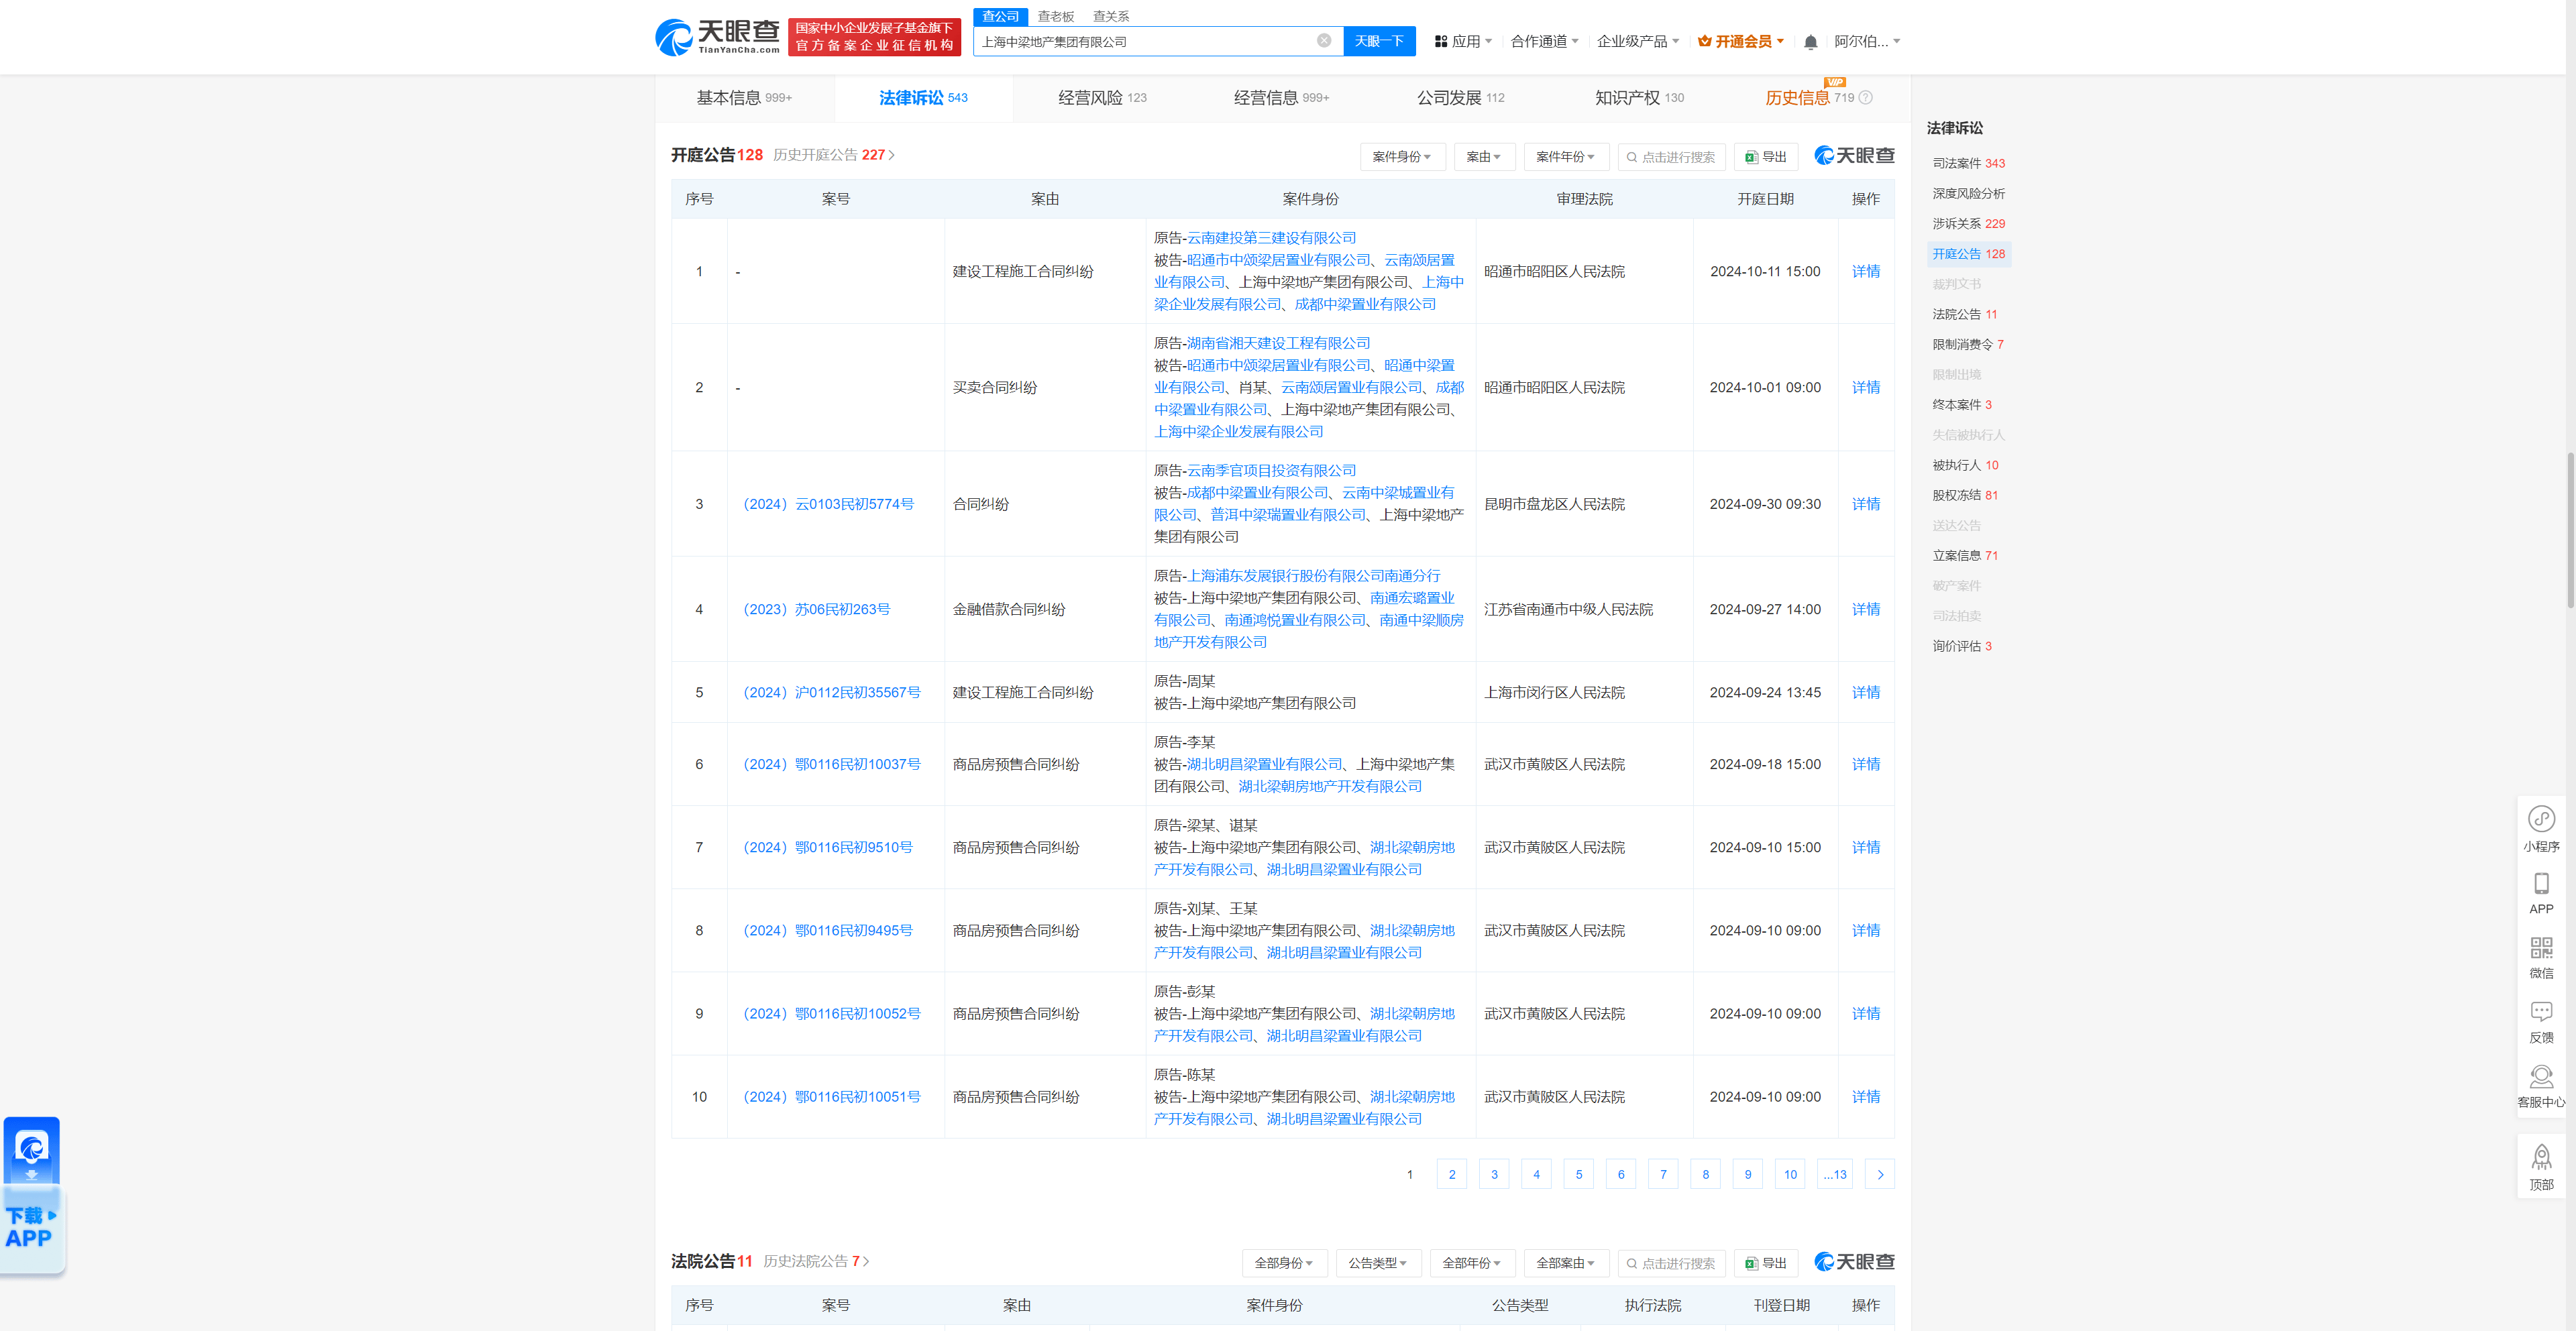Switch to the 公司发展 tab
Screen dimensions: 2576x1331
(1460, 98)
